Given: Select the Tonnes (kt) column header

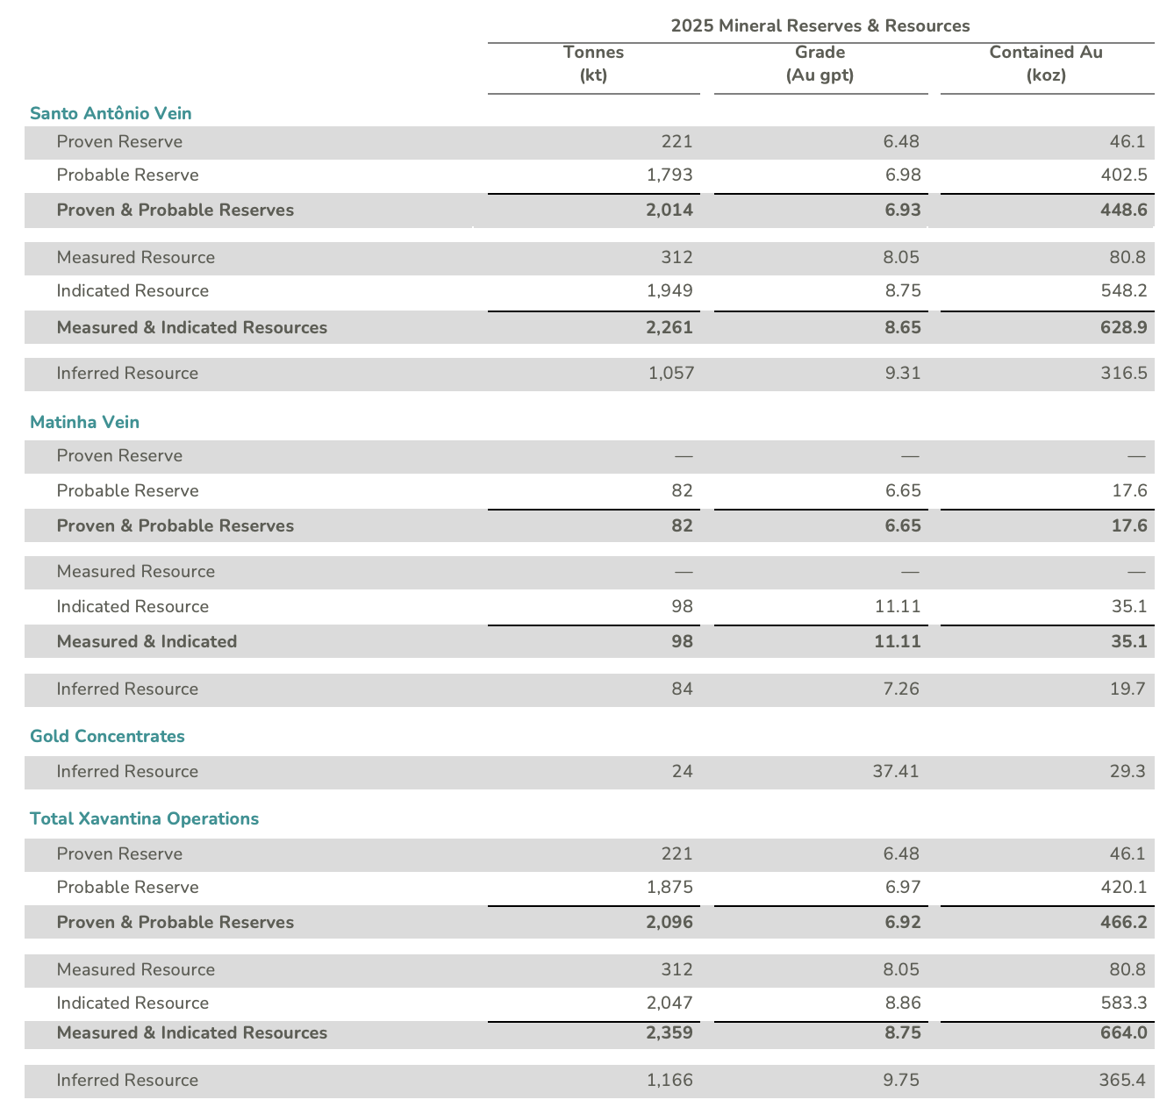Looking at the screenshot, I should [x=593, y=64].
